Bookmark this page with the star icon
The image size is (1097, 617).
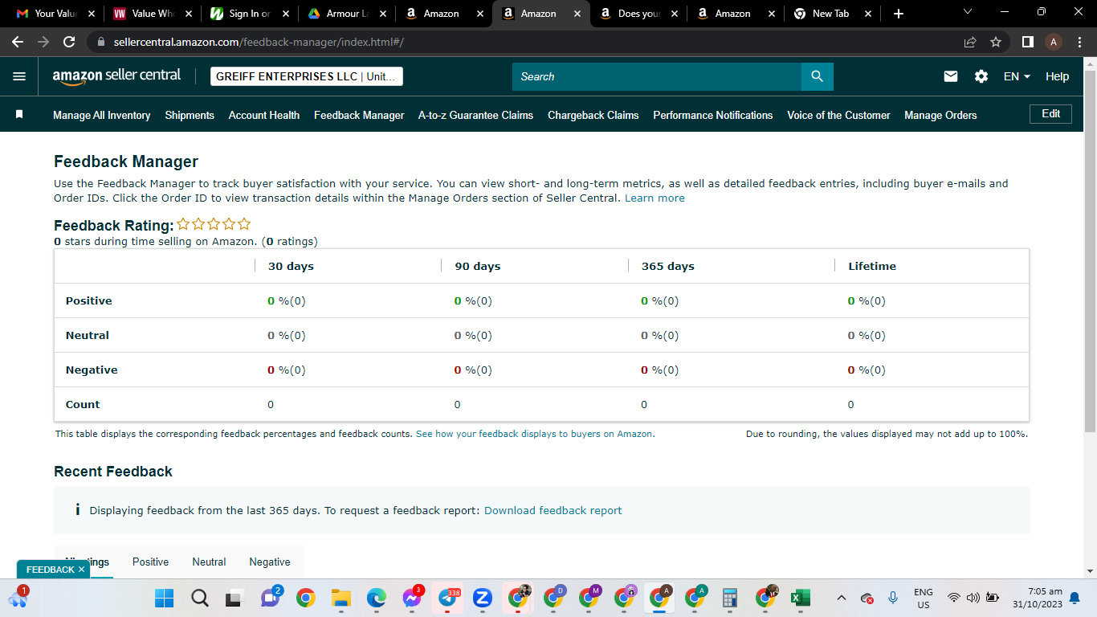(x=996, y=42)
